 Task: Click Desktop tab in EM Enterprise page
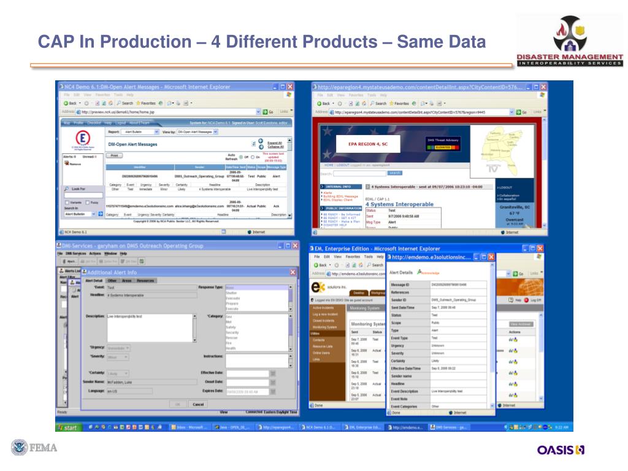[x=358, y=293]
